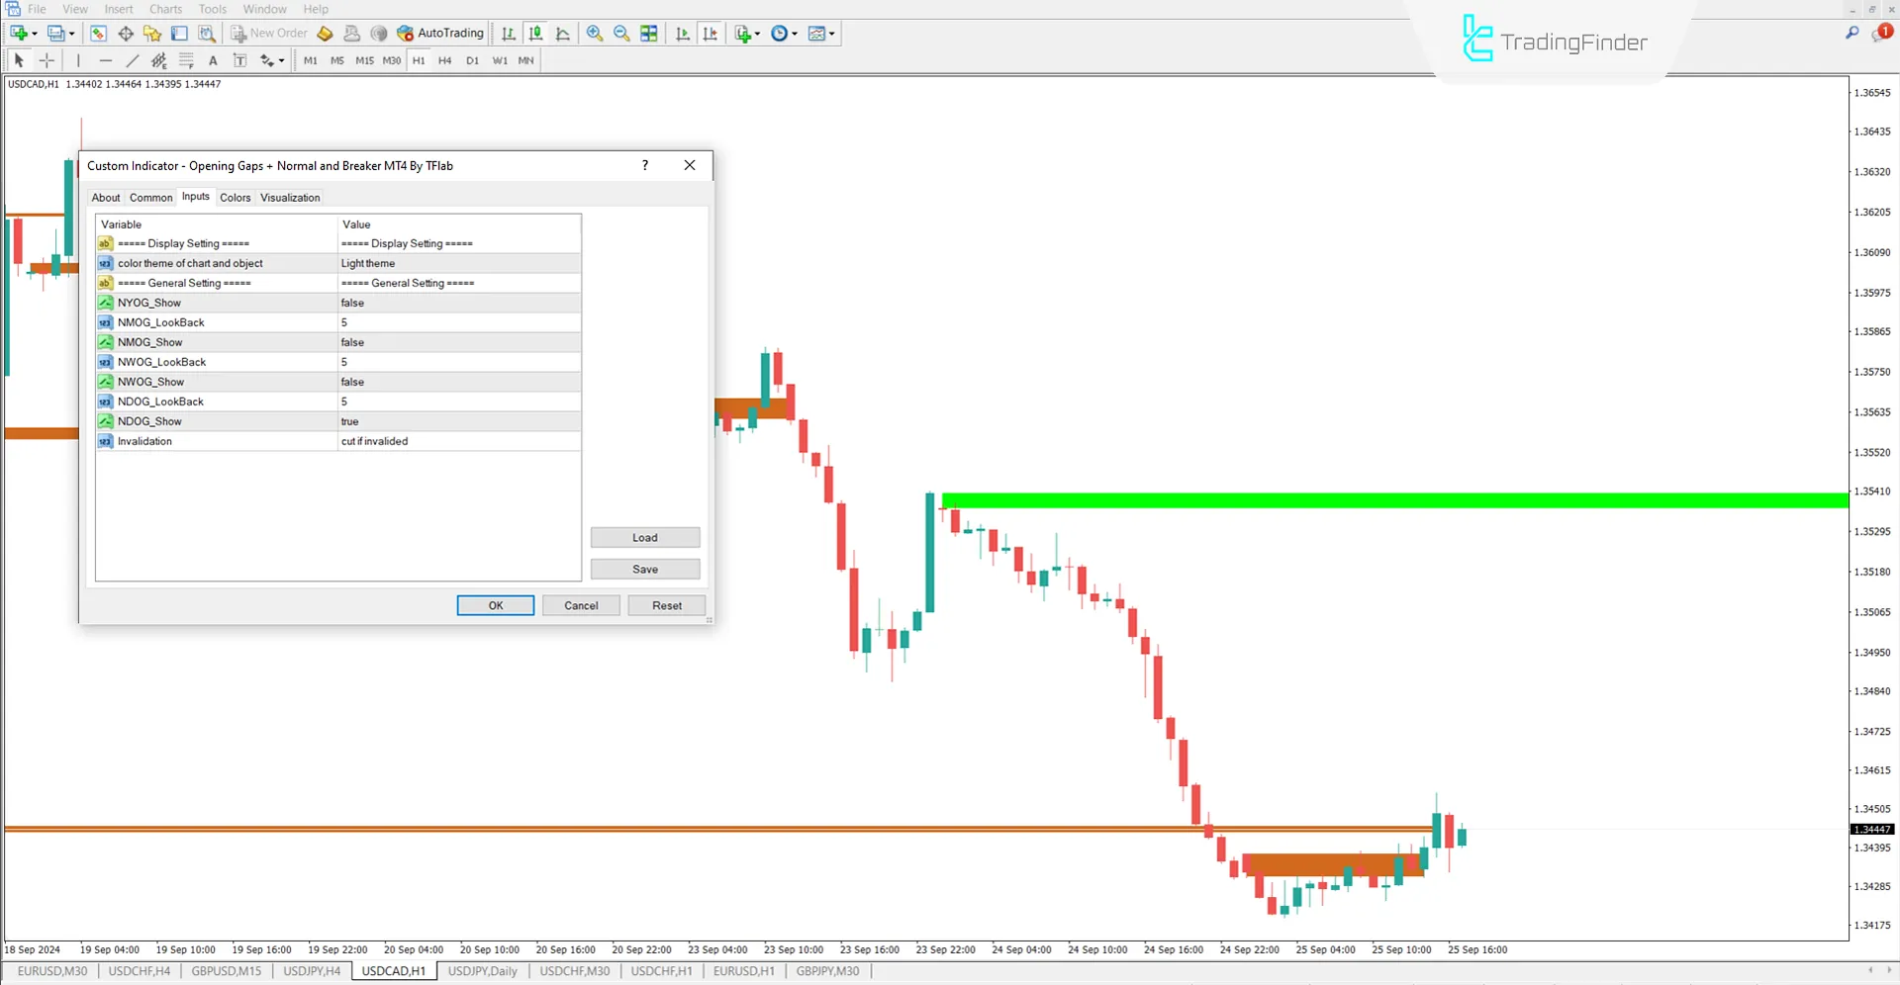Screen dimensions: 1900x985
Task: Select D1 timeframe button
Action: [x=473, y=60]
